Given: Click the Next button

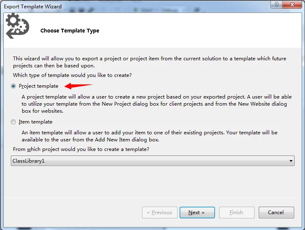Looking at the screenshot, I should 196,213.
